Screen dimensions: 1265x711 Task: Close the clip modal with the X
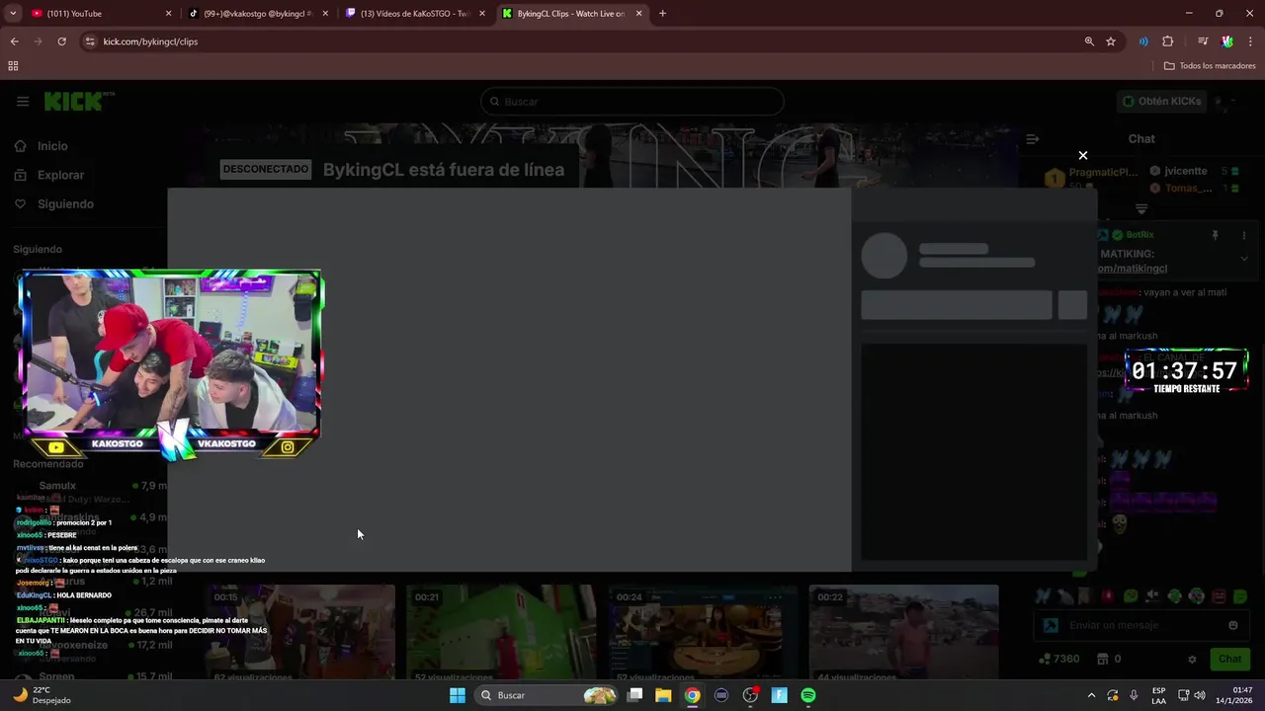click(1083, 155)
